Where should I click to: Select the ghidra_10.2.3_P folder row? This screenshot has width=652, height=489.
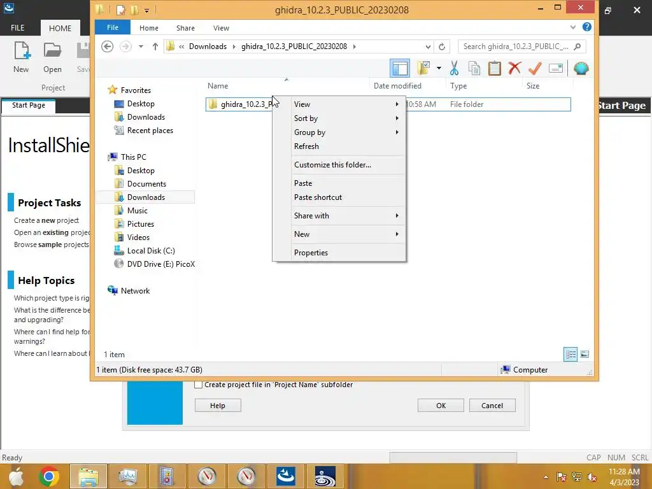pos(388,104)
